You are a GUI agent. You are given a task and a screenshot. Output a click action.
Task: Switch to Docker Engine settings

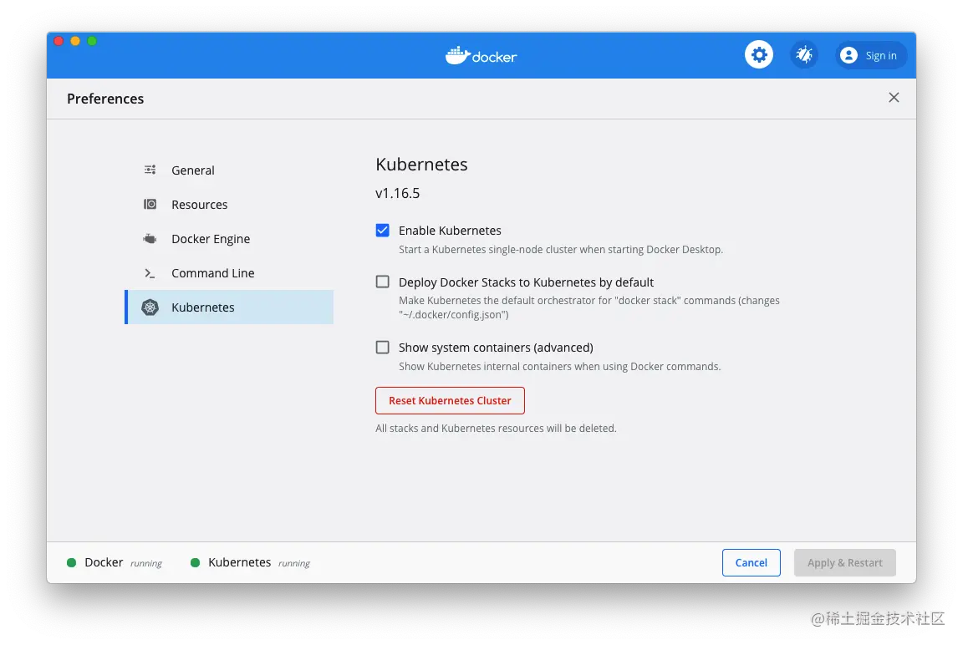tap(229, 239)
